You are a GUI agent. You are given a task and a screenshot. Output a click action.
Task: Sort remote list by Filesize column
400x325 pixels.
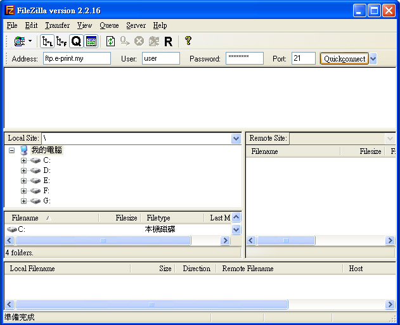tap(362, 151)
